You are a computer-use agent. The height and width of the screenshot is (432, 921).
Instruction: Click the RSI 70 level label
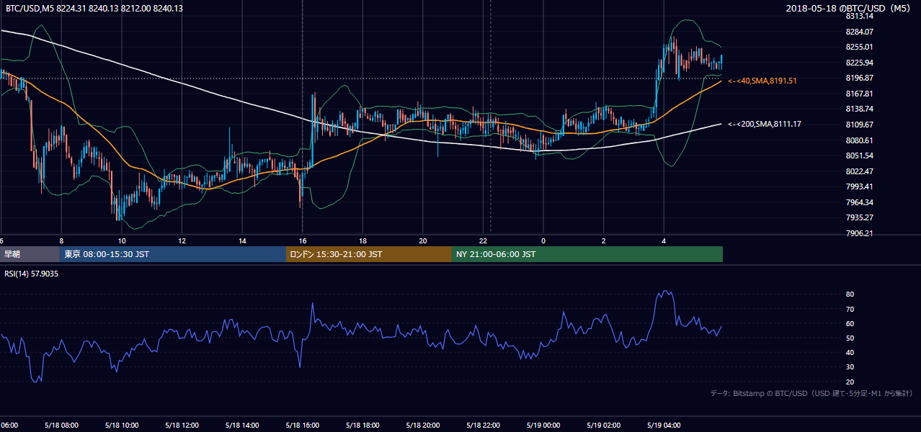click(850, 309)
